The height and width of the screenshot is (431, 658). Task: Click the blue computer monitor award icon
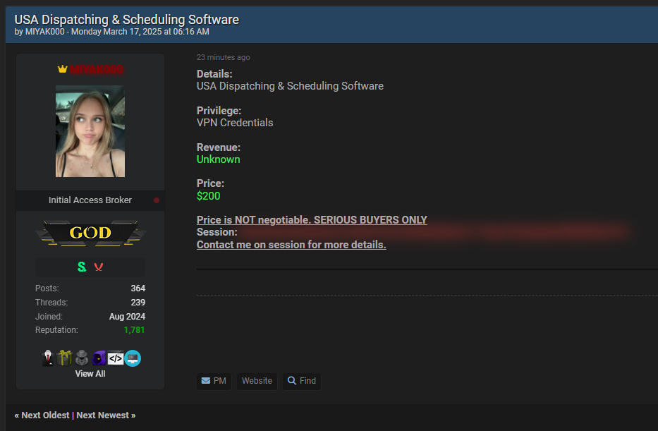[x=133, y=358]
